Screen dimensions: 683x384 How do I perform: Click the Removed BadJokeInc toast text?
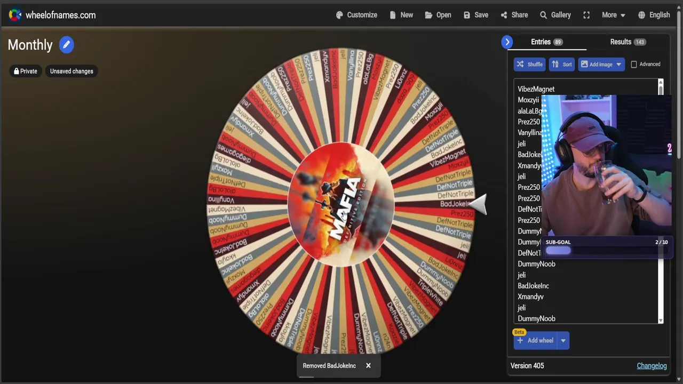329,365
